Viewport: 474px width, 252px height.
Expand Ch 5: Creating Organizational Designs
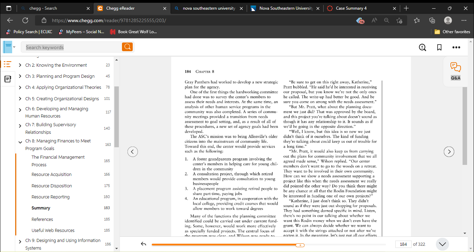pos(20,99)
